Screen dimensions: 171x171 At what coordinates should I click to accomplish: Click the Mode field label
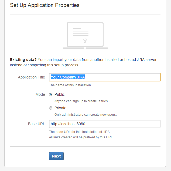pos(40,94)
